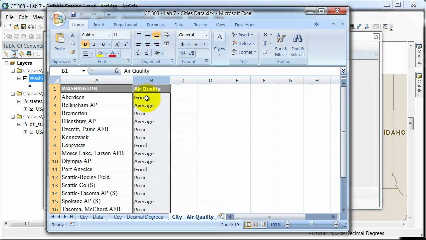Align text left
Screen dimensions: 426x240
(x=139, y=44)
